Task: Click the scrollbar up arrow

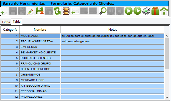Action: 167,36
